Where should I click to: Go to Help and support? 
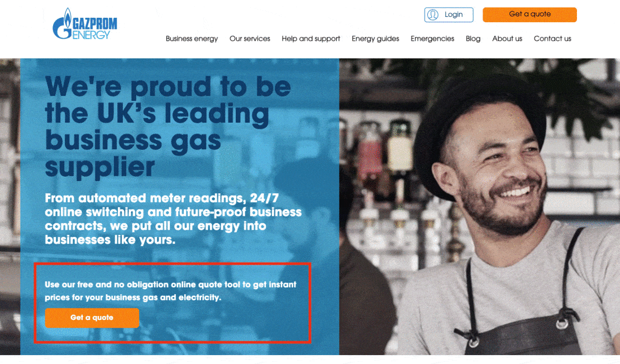tap(311, 38)
